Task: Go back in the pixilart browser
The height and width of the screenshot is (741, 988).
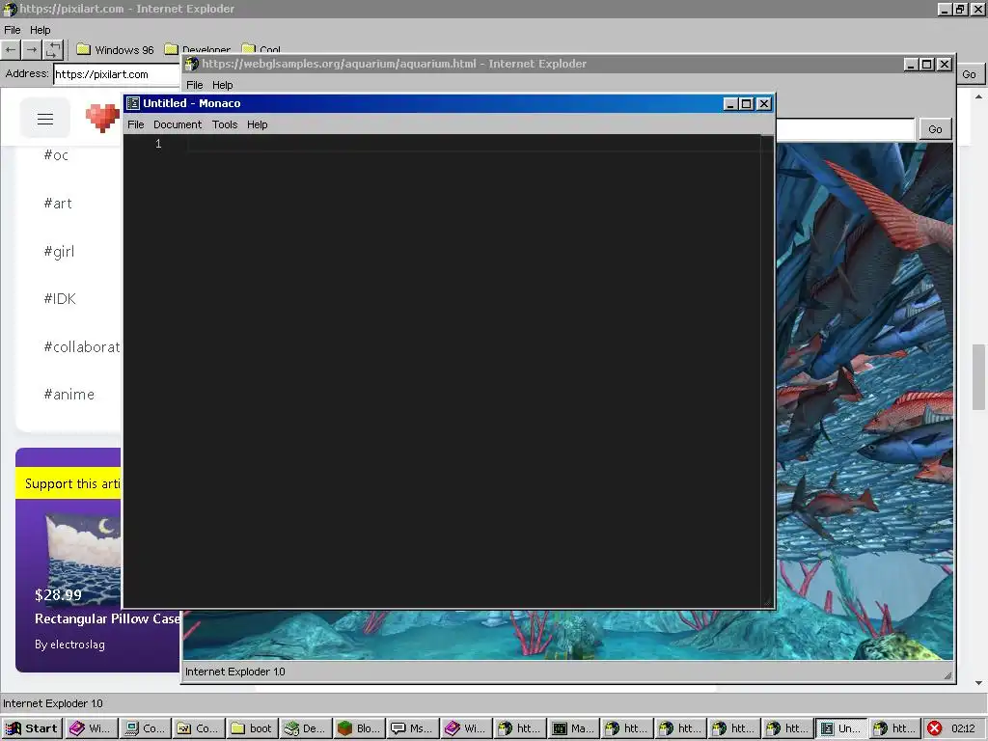Action: coord(11,49)
